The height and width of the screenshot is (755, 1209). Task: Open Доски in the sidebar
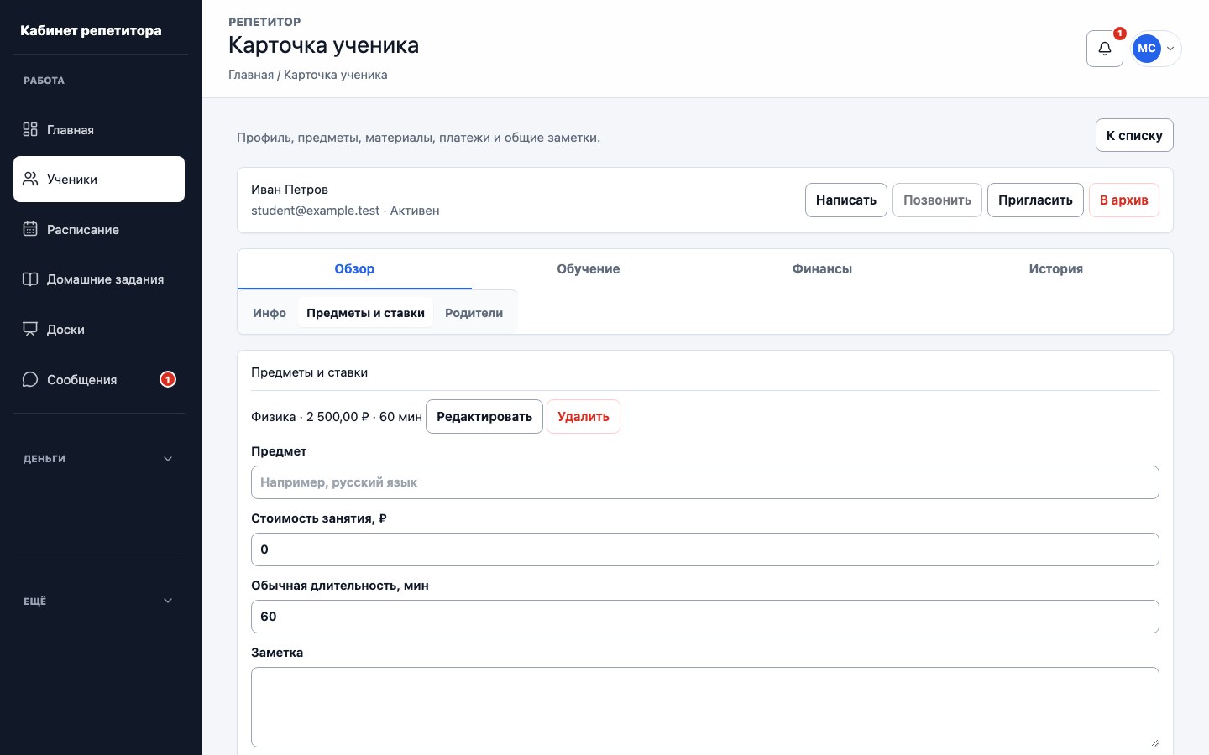99,329
